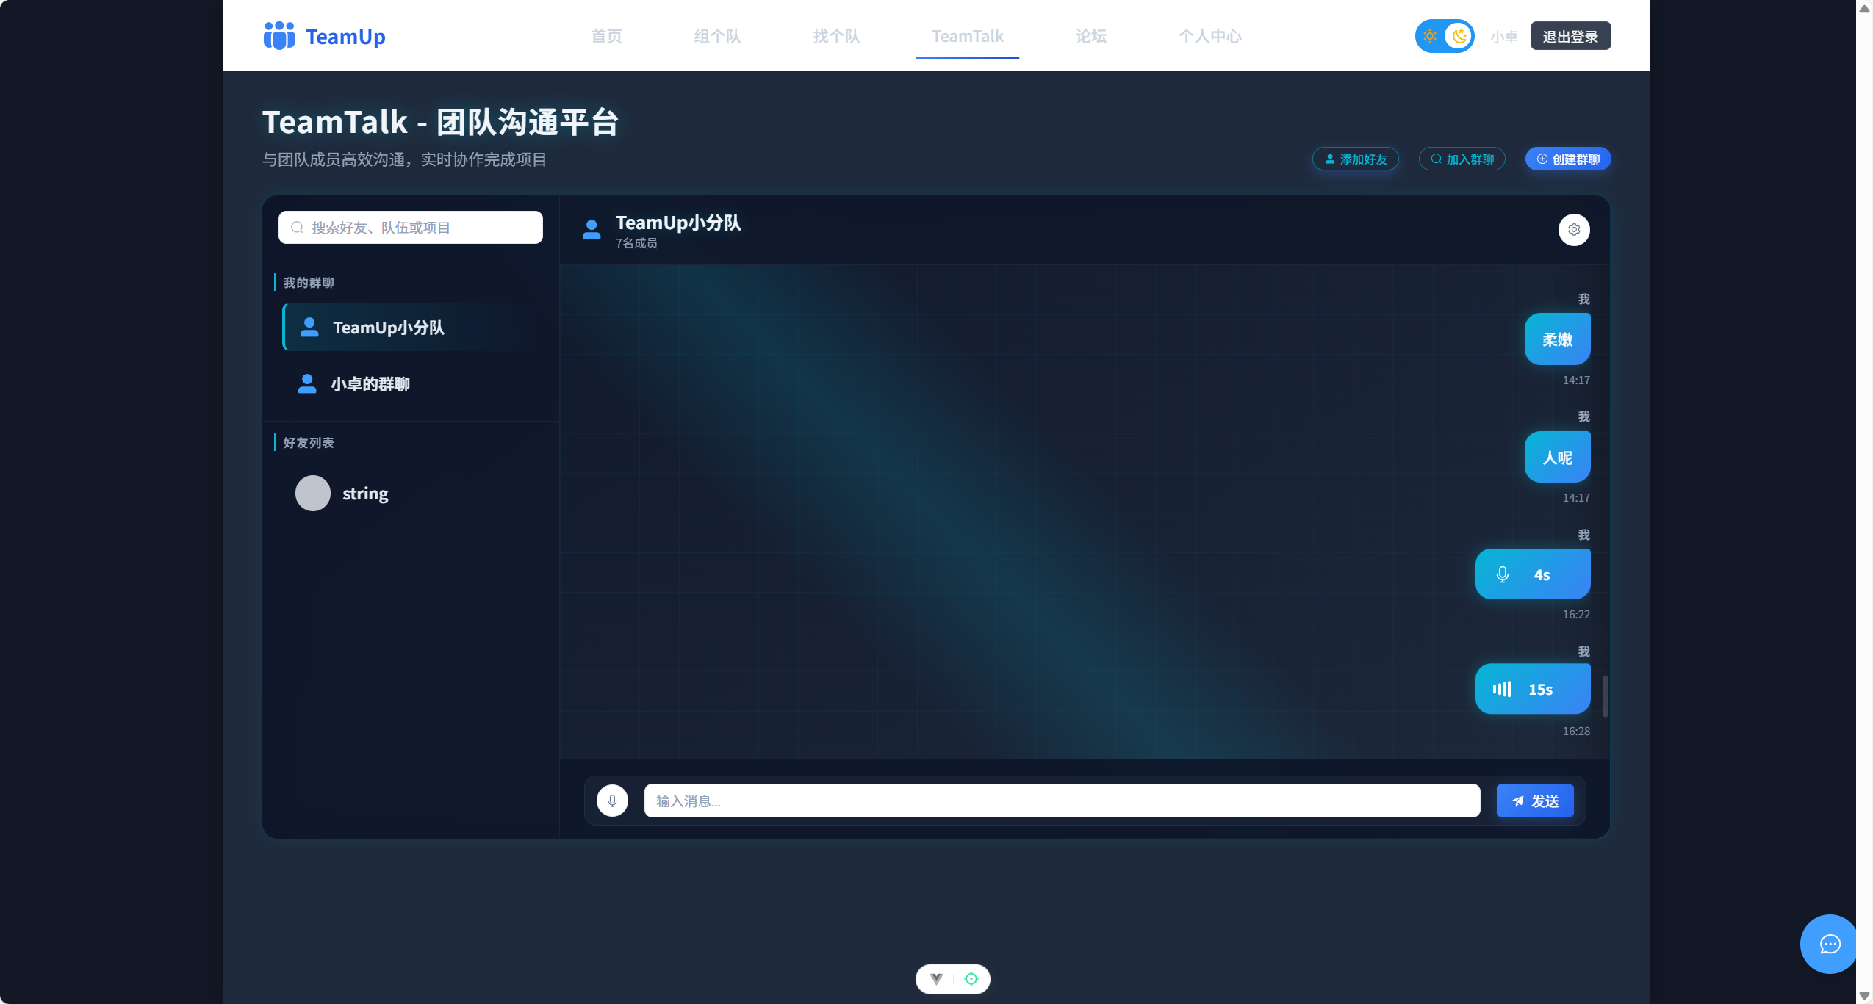Select the 小卓的群聊 group chat

coord(370,383)
